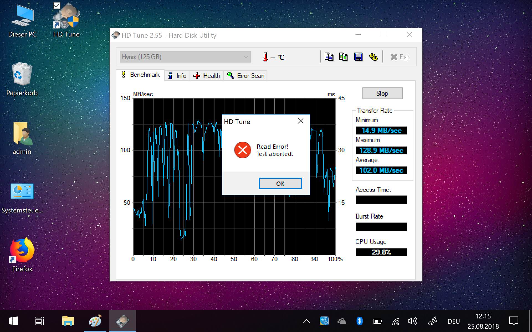The image size is (532, 332).
Task: Open the volume speaker tray icon
Action: click(413, 321)
